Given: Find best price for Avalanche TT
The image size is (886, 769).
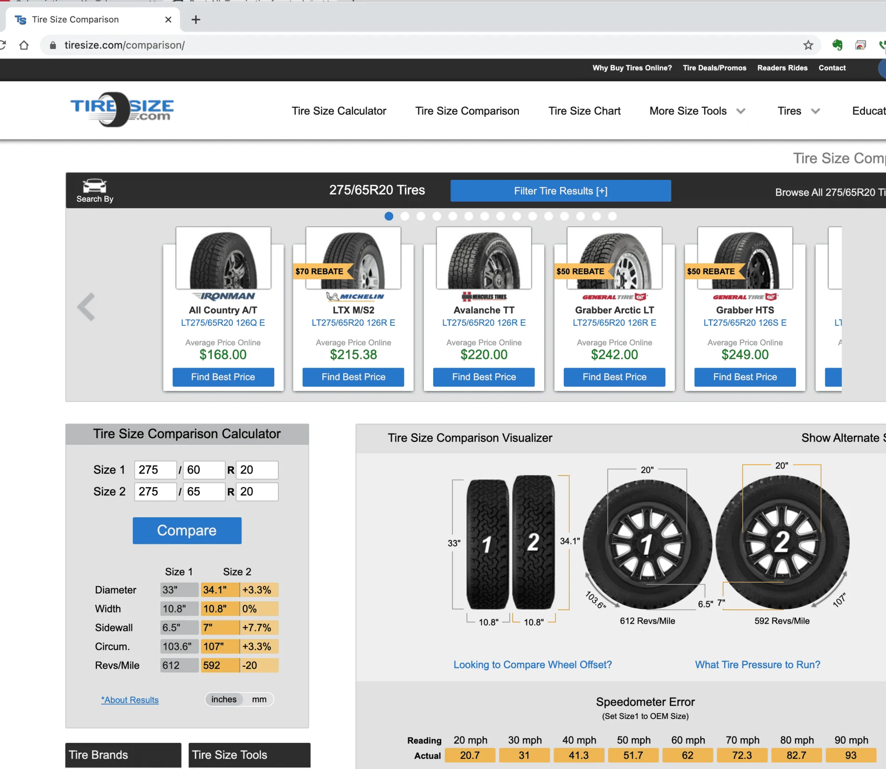Looking at the screenshot, I should coord(484,377).
